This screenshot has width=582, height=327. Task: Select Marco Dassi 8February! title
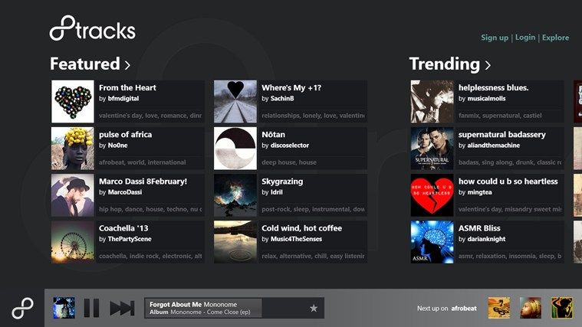coord(143,181)
